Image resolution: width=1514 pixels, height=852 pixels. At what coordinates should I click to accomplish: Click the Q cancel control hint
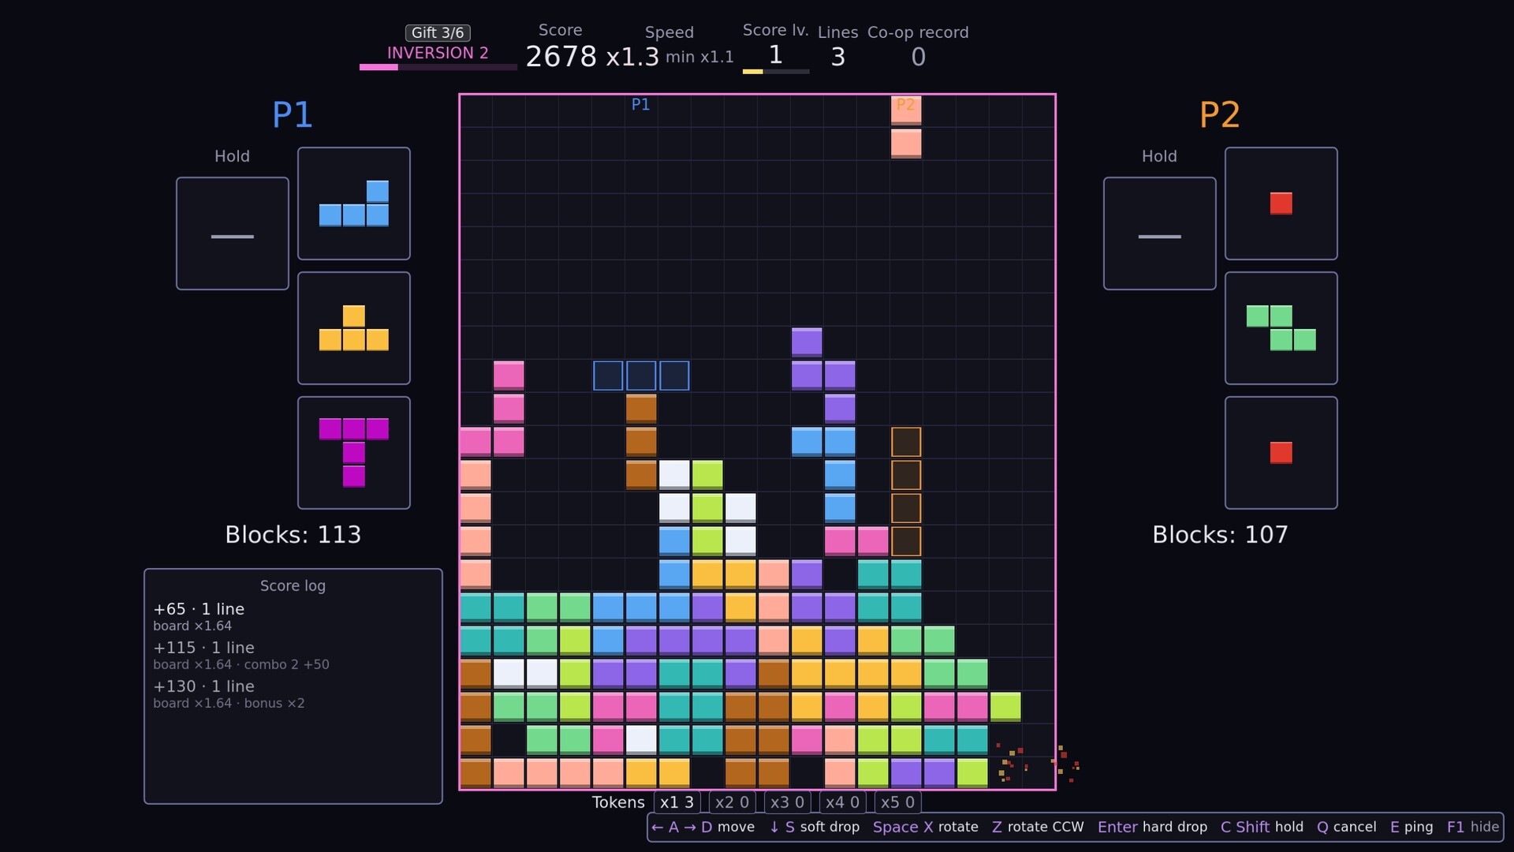[1347, 827]
